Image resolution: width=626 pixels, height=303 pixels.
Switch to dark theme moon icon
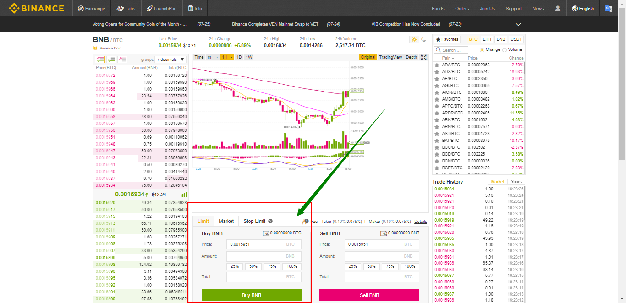click(424, 40)
